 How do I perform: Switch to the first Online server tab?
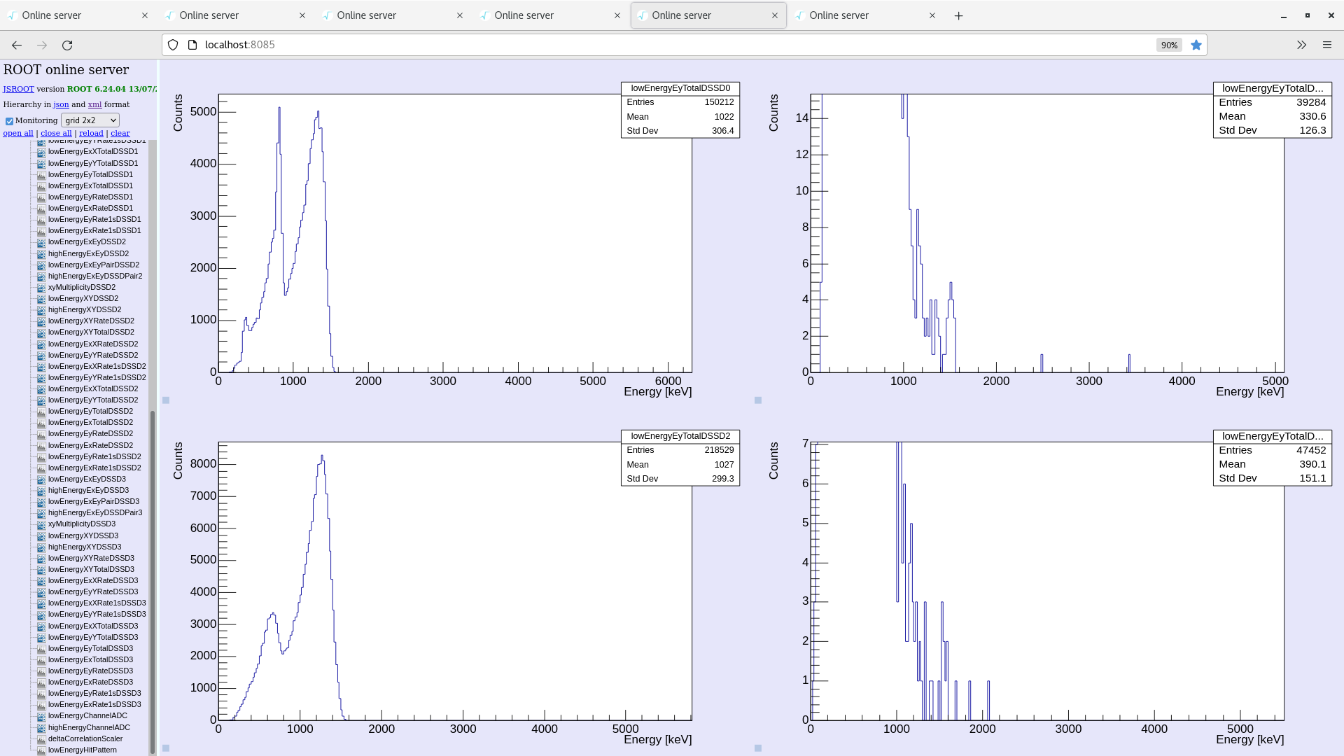pyautogui.click(x=77, y=15)
